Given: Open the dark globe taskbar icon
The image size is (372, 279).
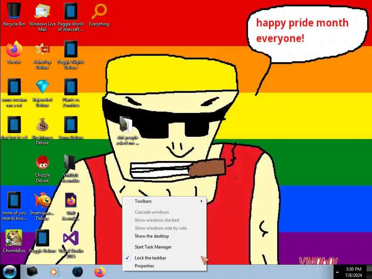Looking at the screenshot, I should pyautogui.click(x=77, y=272).
